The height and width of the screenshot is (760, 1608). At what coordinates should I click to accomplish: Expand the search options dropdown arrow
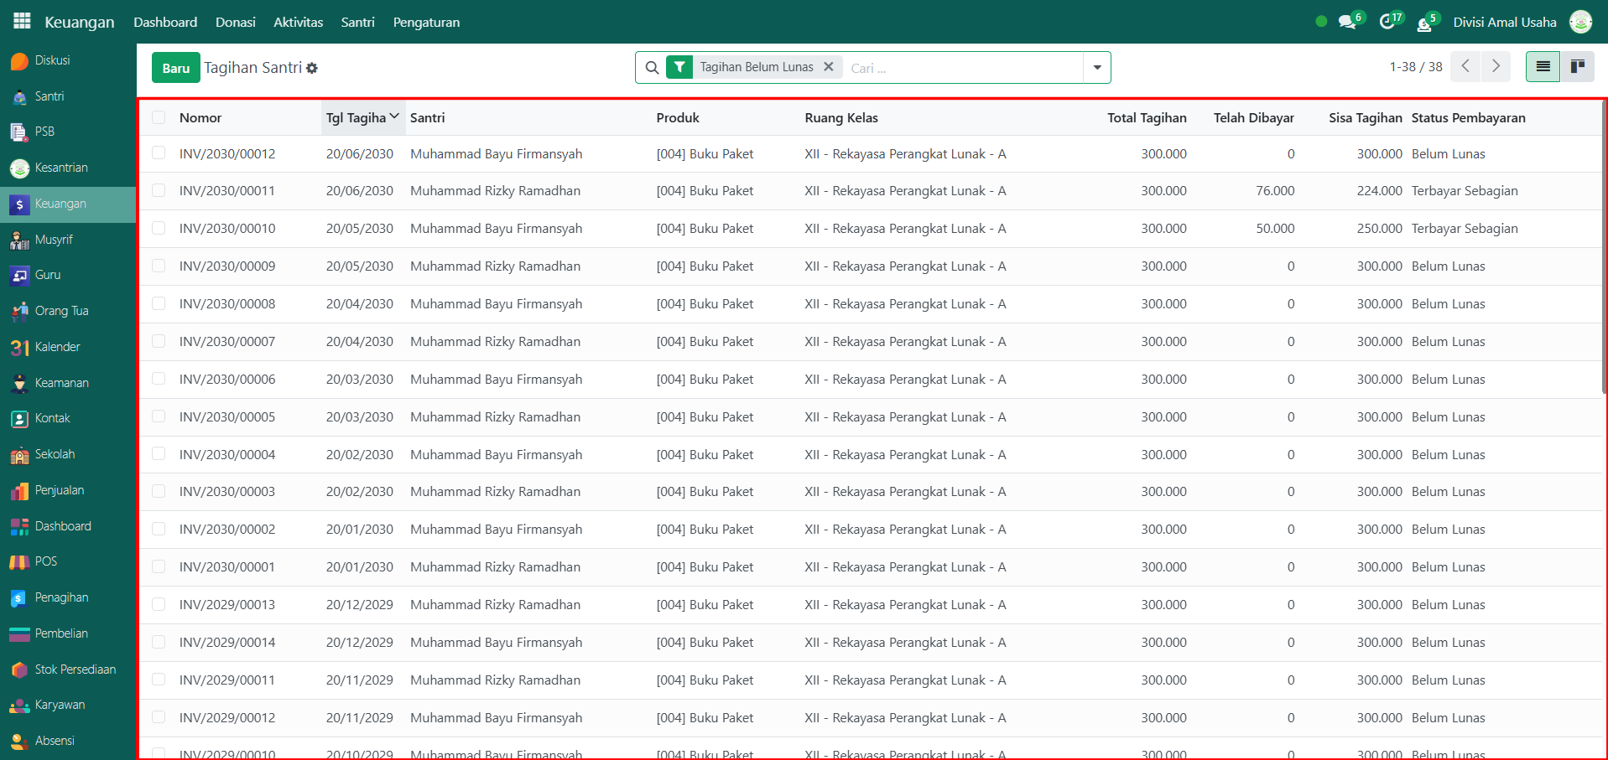click(x=1096, y=67)
